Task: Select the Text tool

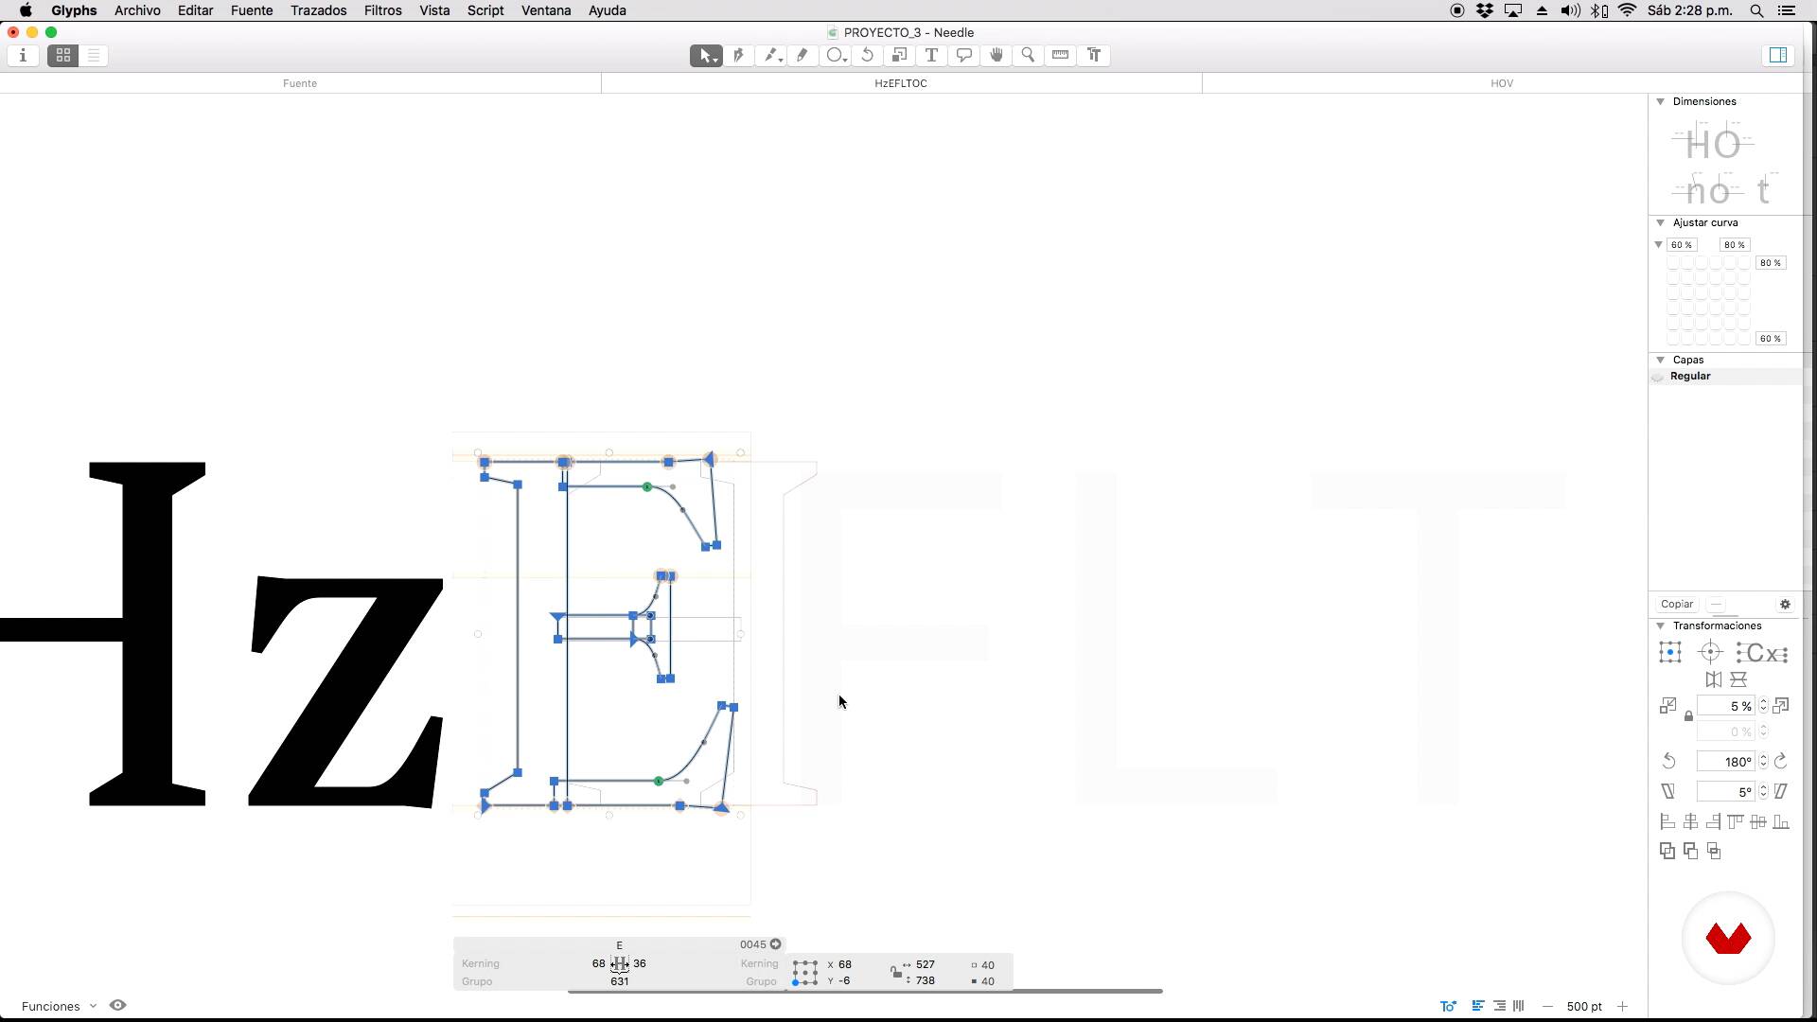Action: pos(931,56)
